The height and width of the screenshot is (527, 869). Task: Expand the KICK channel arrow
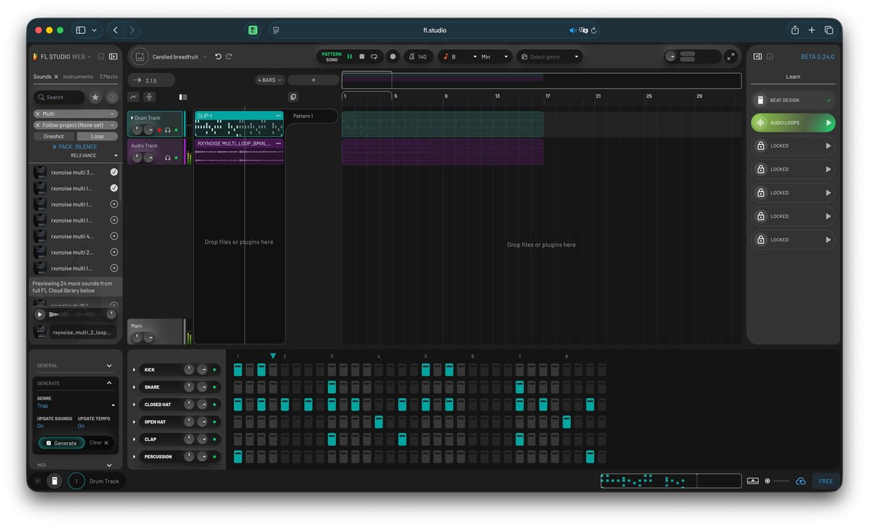coord(134,370)
